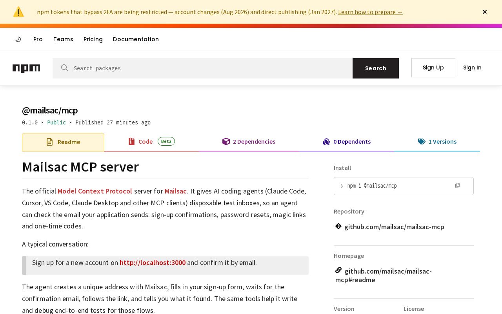This screenshot has height=314, width=502.
Task: Click the Beta badge next to Code
Action: [166, 141]
